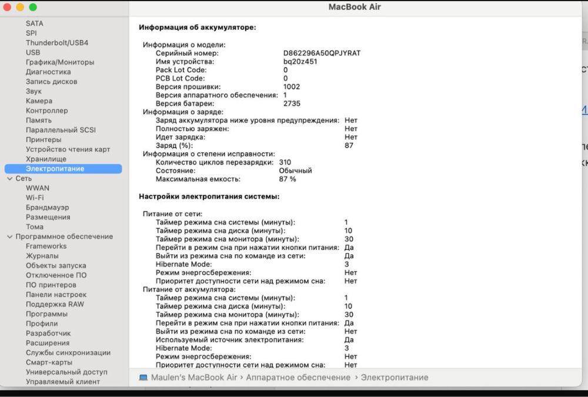Select Тома in the sidebar
This screenshot has width=588, height=397.
pos(35,227)
